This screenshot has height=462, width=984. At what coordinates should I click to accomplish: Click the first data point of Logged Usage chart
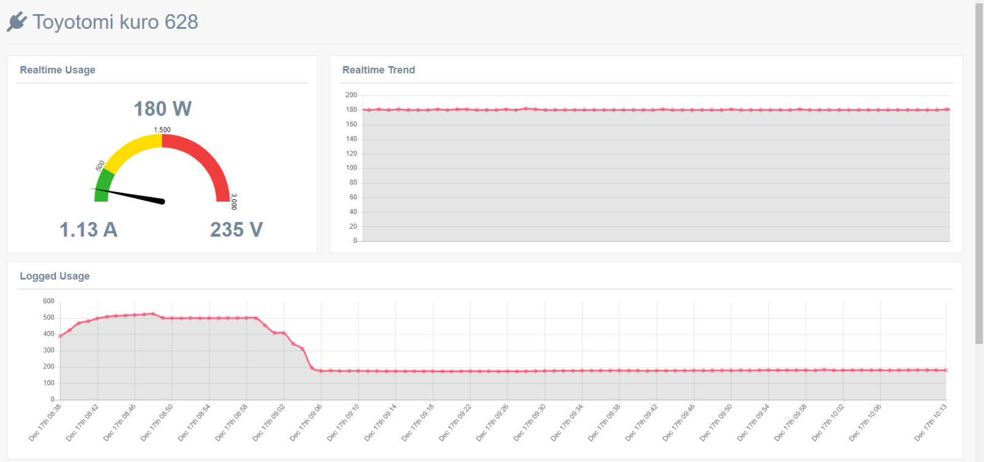(x=60, y=336)
